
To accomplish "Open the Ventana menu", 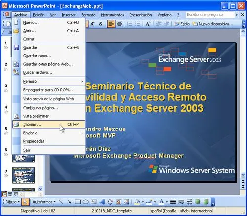I will [x=165, y=15].
